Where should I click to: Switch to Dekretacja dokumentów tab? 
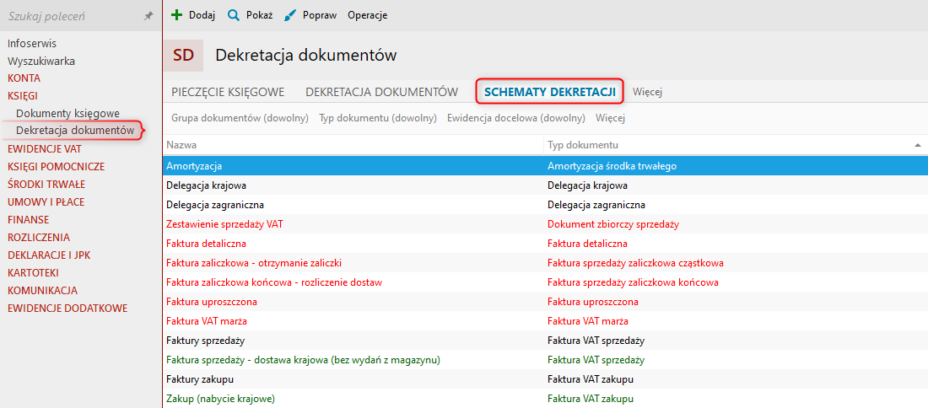381,92
